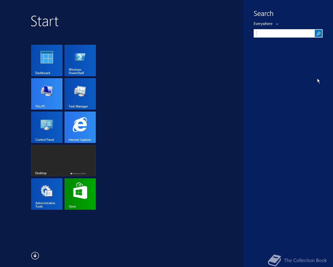333x267 pixels.
Task: Focus the Search text box
Action: tap(284, 33)
